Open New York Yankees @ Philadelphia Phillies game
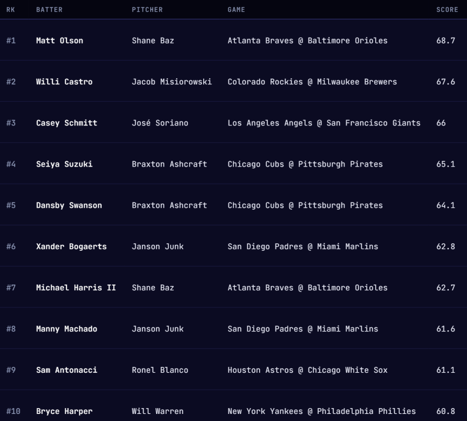The image size is (467, 421). (x=322, y=411)
